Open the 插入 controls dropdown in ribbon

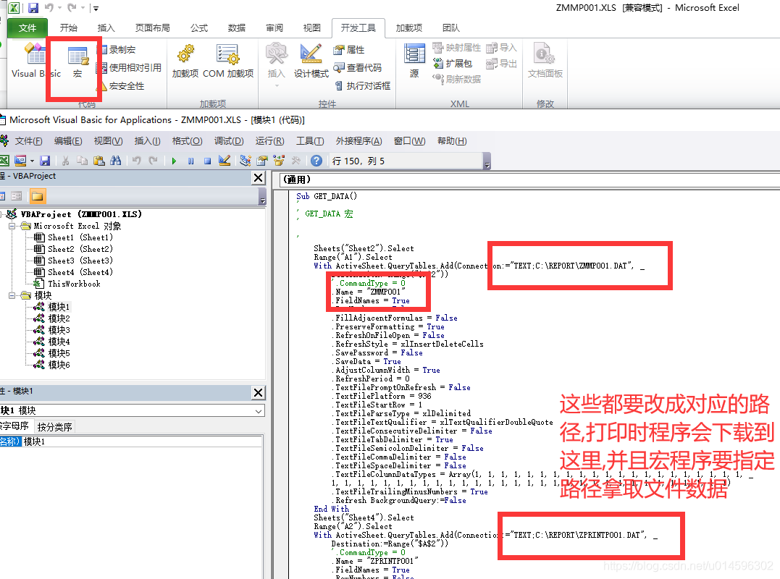pos(276,64)
